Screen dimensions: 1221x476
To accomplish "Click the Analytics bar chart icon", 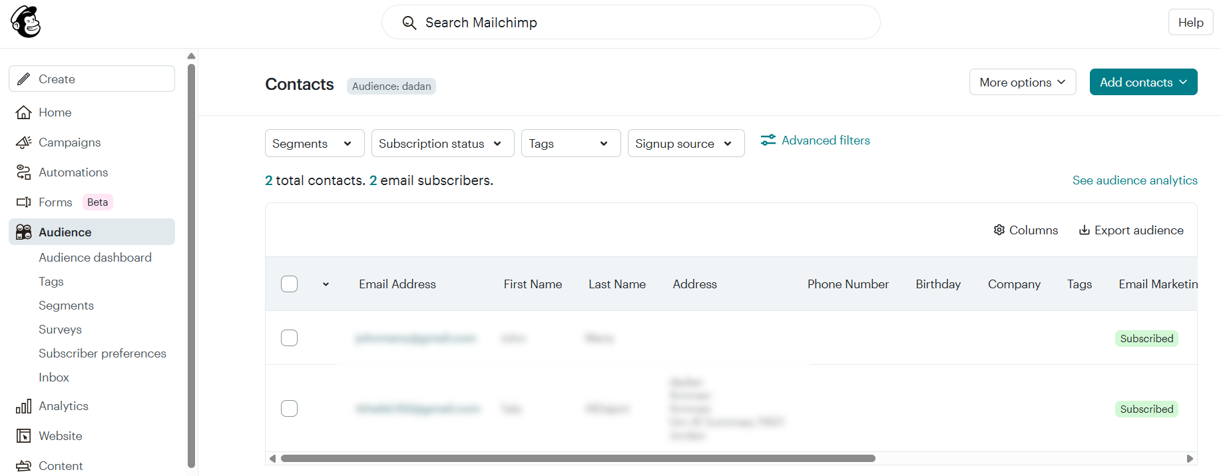I will [24, 406].
